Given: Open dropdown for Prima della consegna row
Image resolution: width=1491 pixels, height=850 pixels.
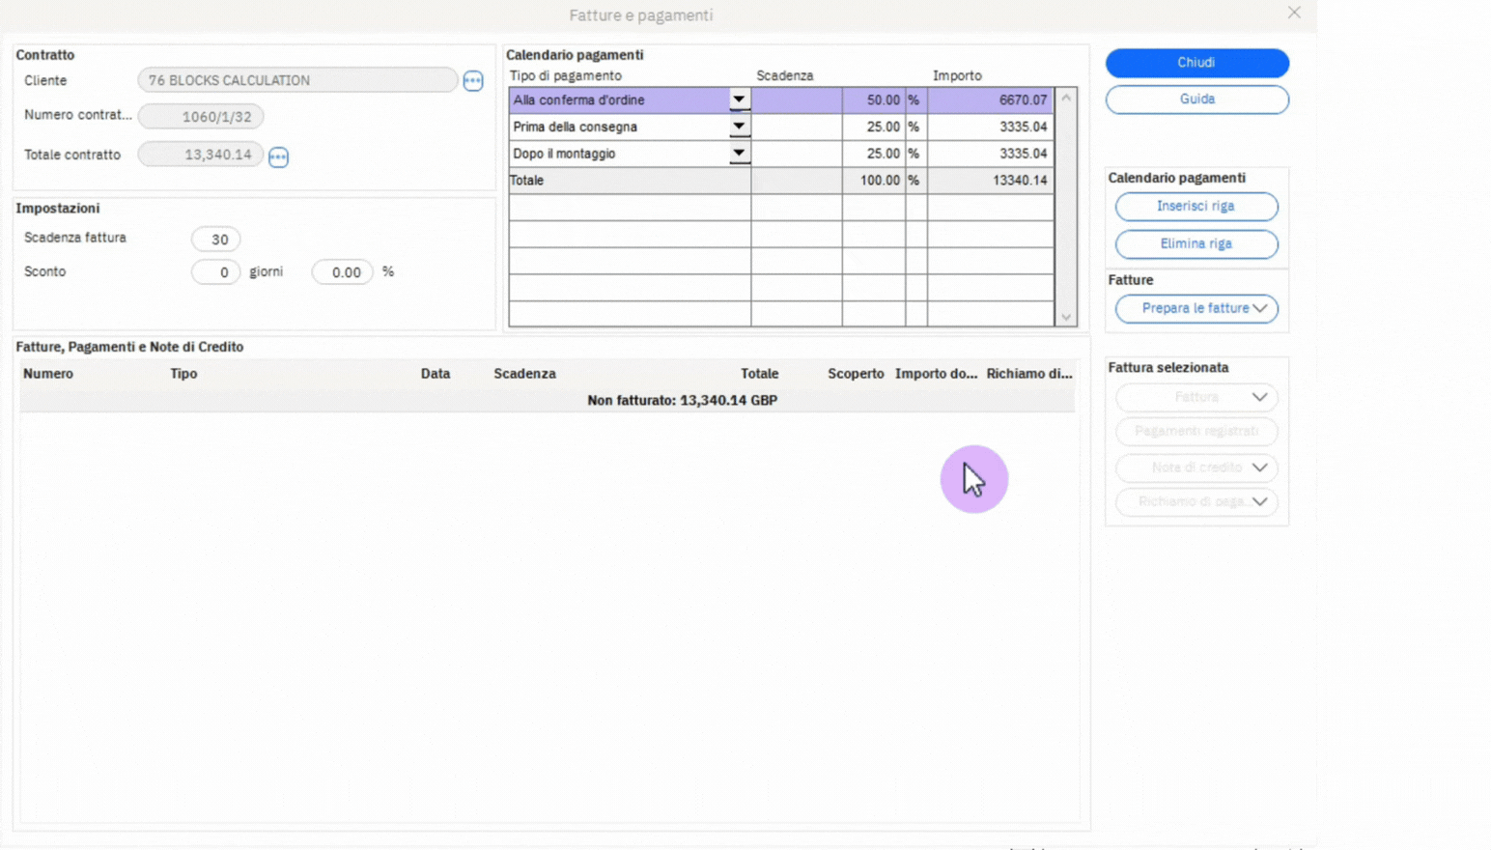Looking at the screenshot, I should [738, 127].
